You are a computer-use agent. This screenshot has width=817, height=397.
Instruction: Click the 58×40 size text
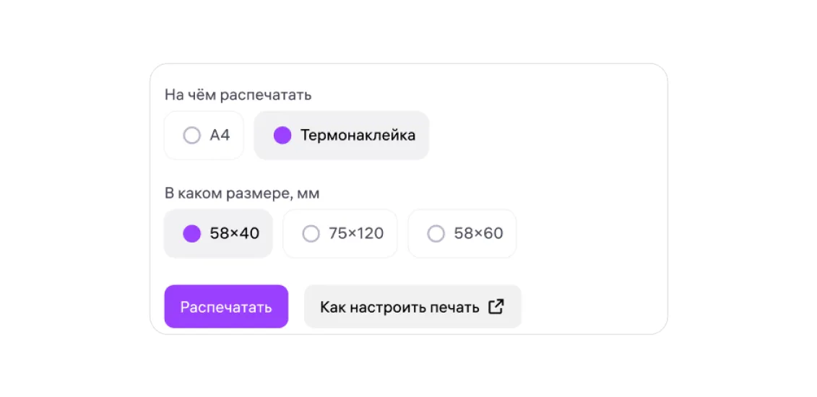(234, 233)
